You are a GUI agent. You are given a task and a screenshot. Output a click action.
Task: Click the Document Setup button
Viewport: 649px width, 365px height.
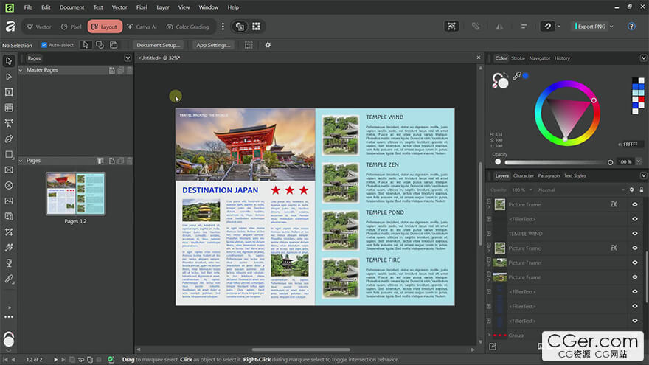(158, 45)
